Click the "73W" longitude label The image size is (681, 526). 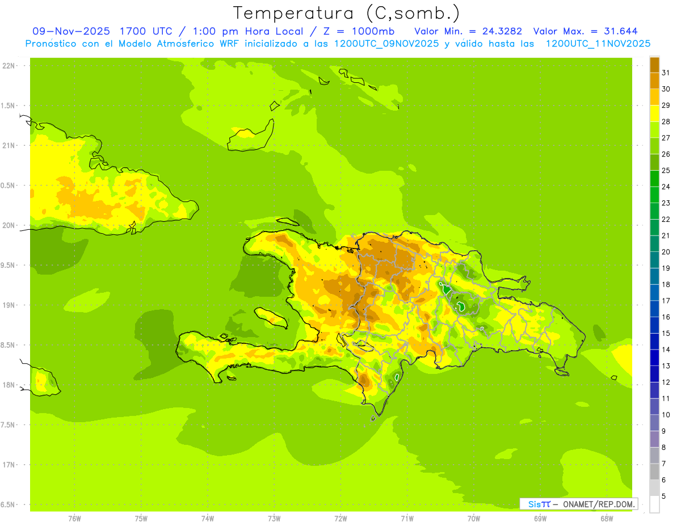pyautogui.click(x=274, y=519)
